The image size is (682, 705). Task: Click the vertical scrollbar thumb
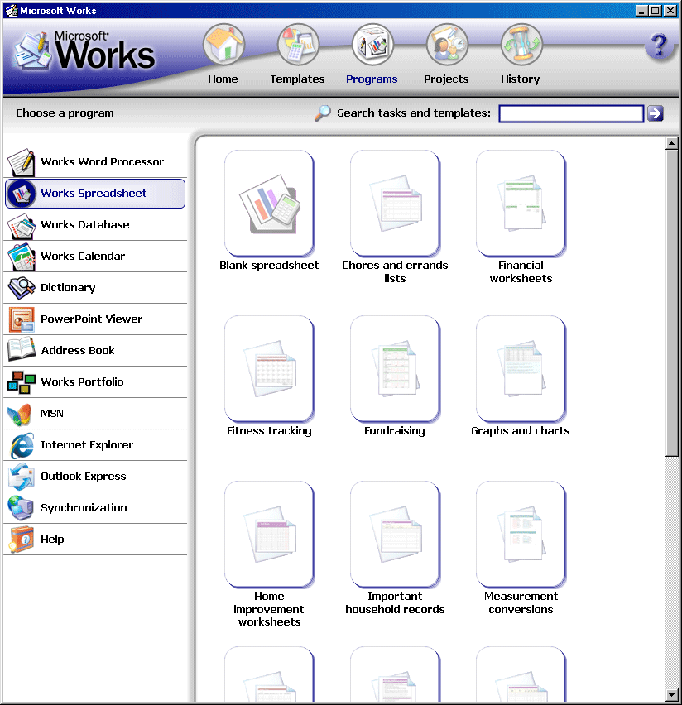pos(672,304)
